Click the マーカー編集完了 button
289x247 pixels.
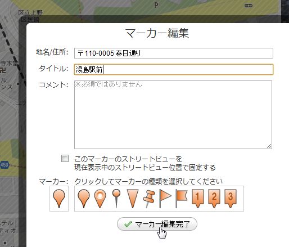tap(157, 224)
